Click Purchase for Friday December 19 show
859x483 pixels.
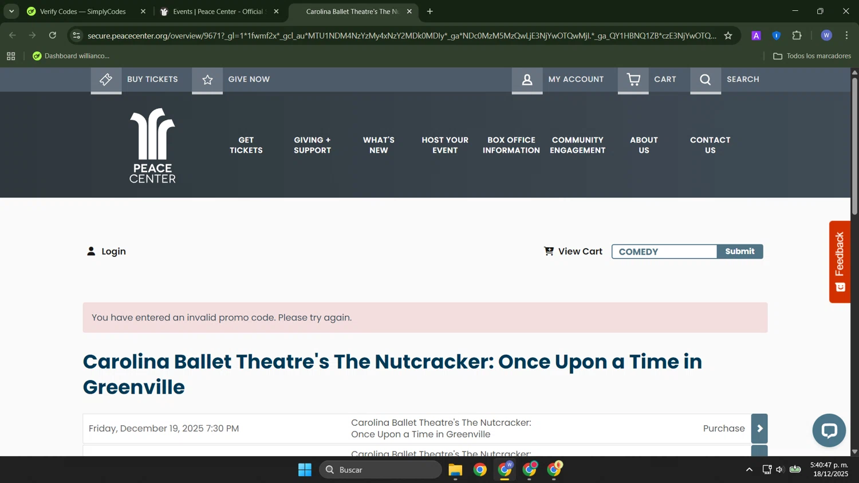[724, 429]
